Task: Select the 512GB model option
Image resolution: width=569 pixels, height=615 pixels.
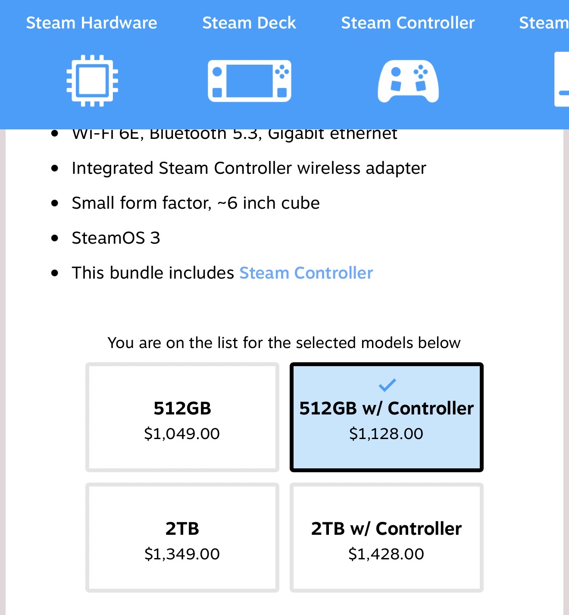Action: [182, 417]
